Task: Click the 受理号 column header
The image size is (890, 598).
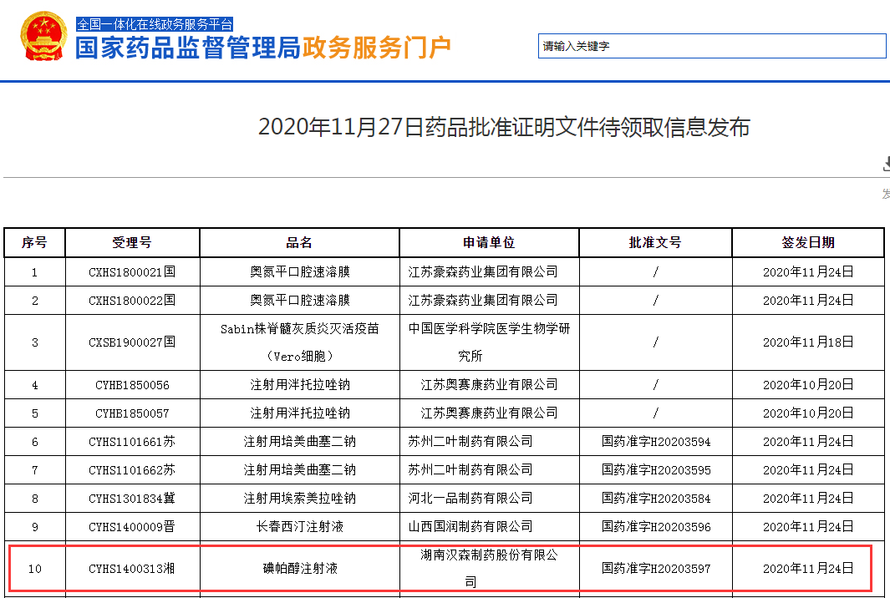Action: tap(132, 243)
